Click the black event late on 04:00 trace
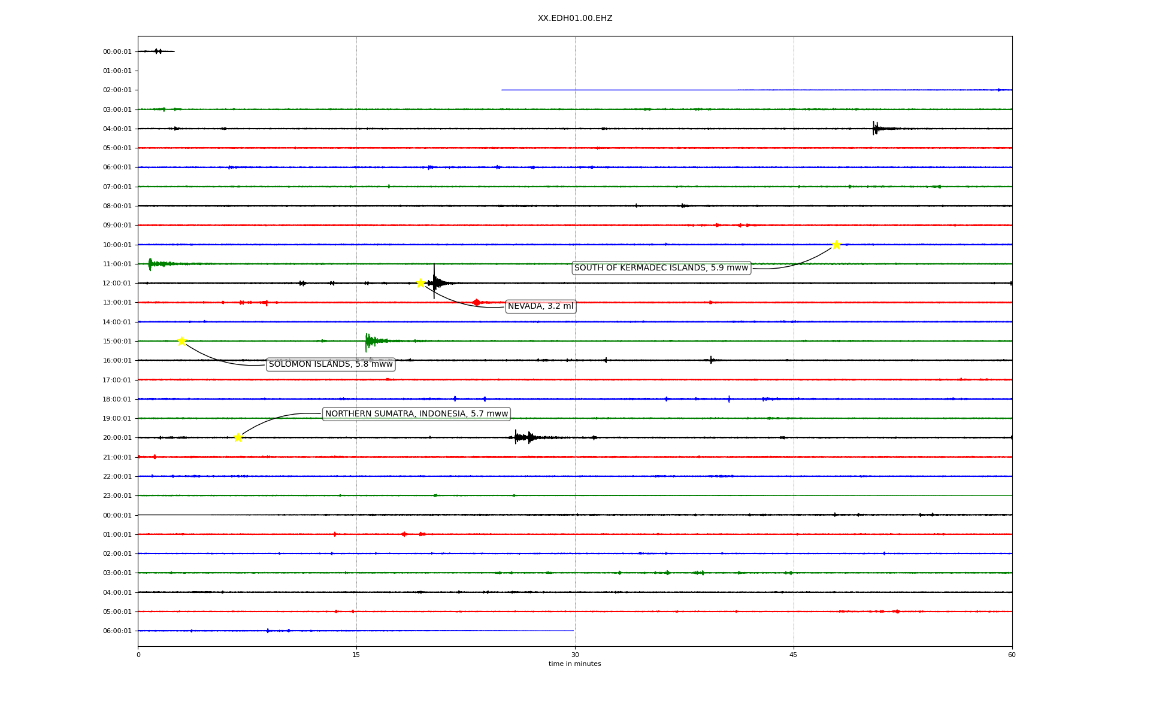Screen dimensions: 1150x718 876,128
